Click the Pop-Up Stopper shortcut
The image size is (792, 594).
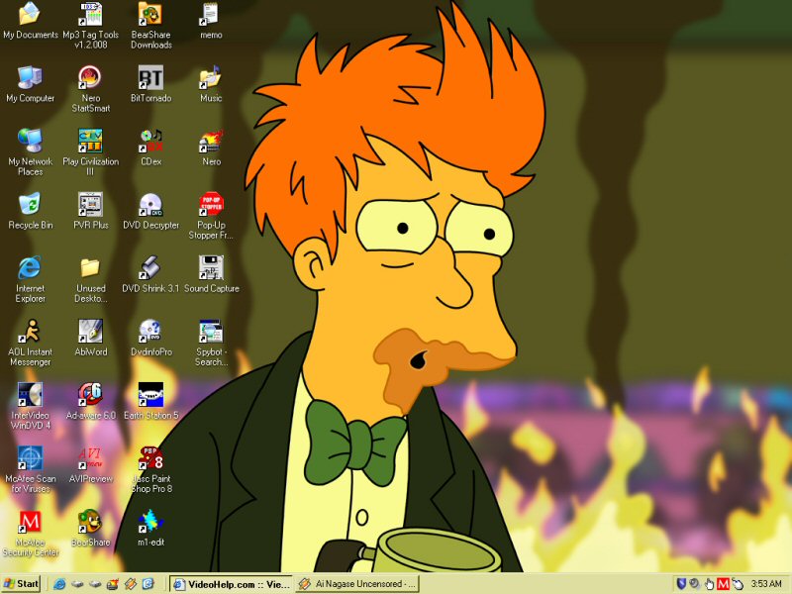tap(211, 216)
